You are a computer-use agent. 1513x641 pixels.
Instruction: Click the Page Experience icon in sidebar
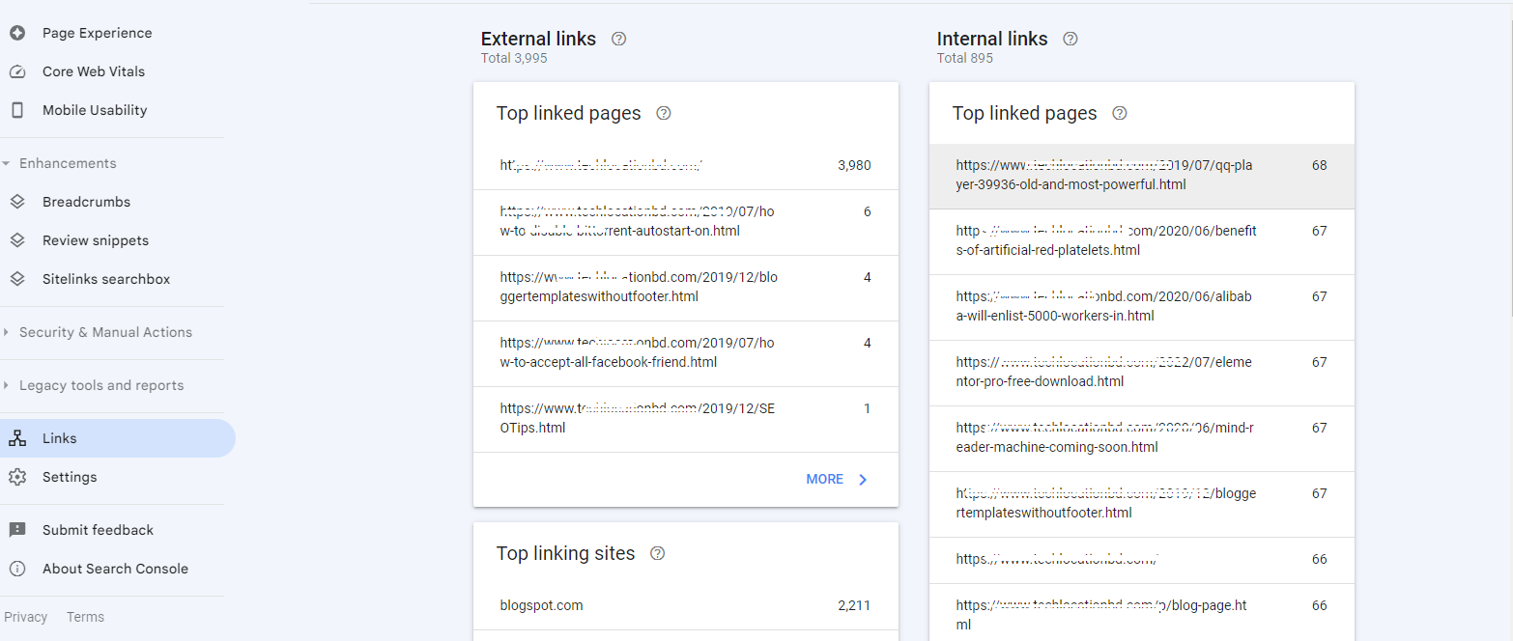click(17, 33)
